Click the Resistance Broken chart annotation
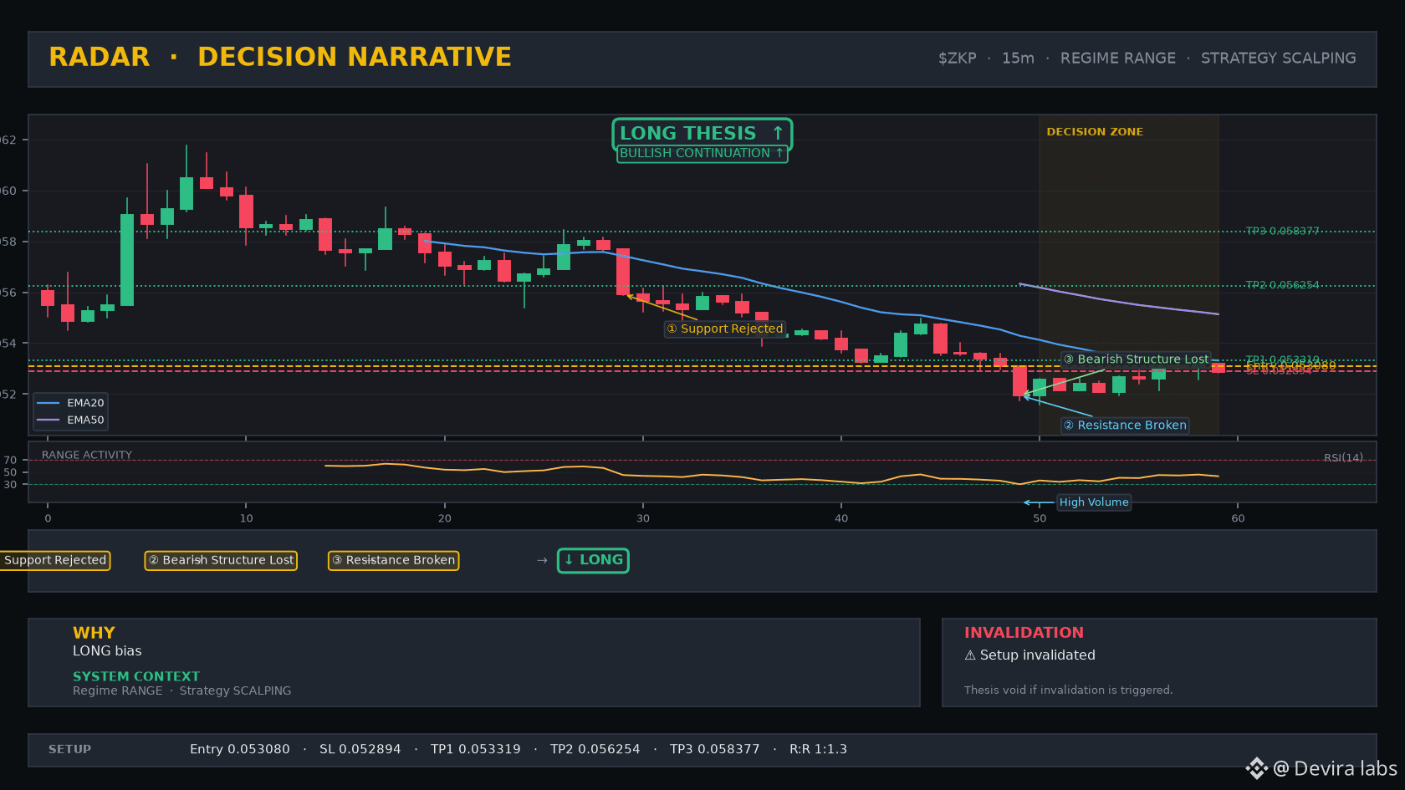This screenshot has width=1405, height=790. pos(1125,426)
